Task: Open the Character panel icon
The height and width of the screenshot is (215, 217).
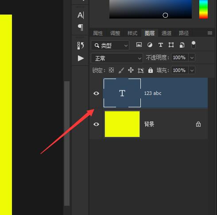Action: (81, 15)
